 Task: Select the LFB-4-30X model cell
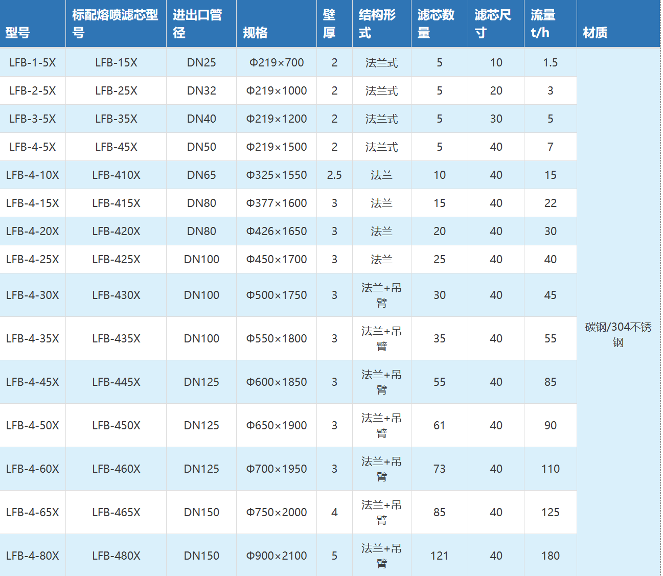click(x=33, y=295)
